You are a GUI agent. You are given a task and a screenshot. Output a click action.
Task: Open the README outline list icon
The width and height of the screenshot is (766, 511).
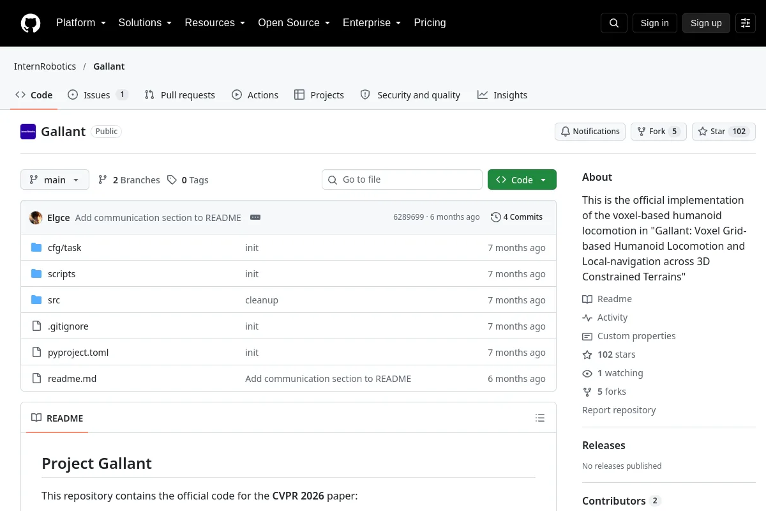(x=540, y=418)
